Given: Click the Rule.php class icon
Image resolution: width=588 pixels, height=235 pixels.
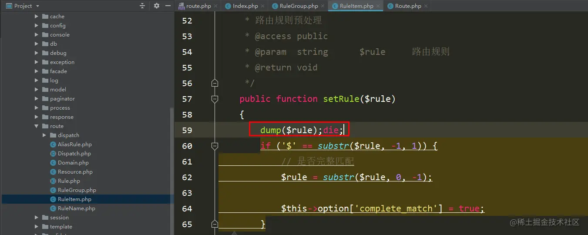Looking at the screenshot, I should pos(54,181).
